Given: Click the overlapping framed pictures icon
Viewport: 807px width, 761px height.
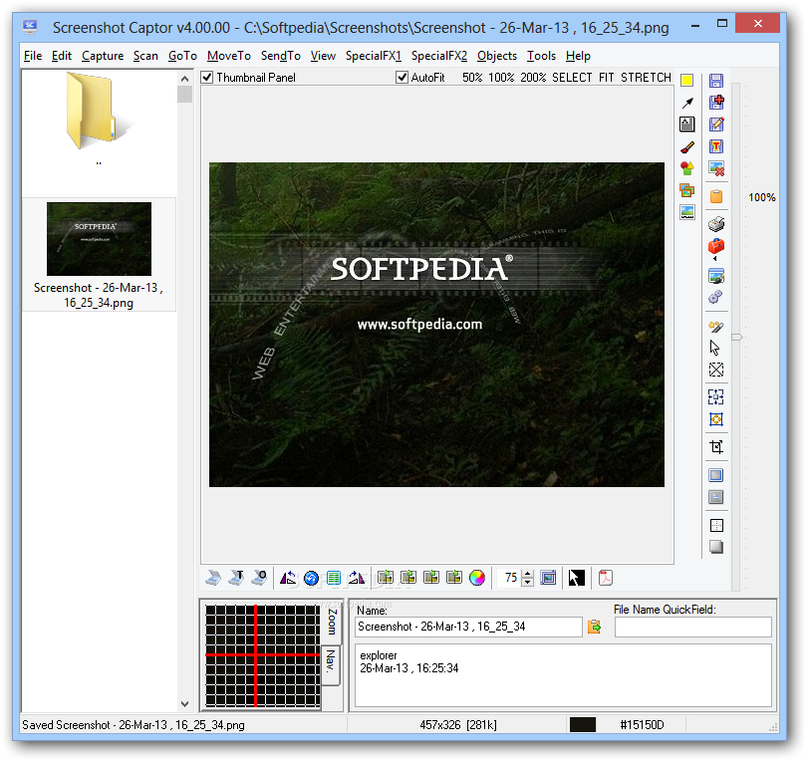Looking at the screenshot, I should coord(687,190).
